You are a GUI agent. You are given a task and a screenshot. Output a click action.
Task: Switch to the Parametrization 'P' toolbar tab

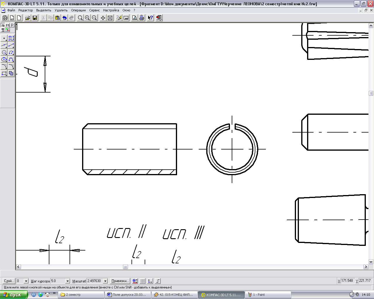pyautogui.click(x=12, y=25)
